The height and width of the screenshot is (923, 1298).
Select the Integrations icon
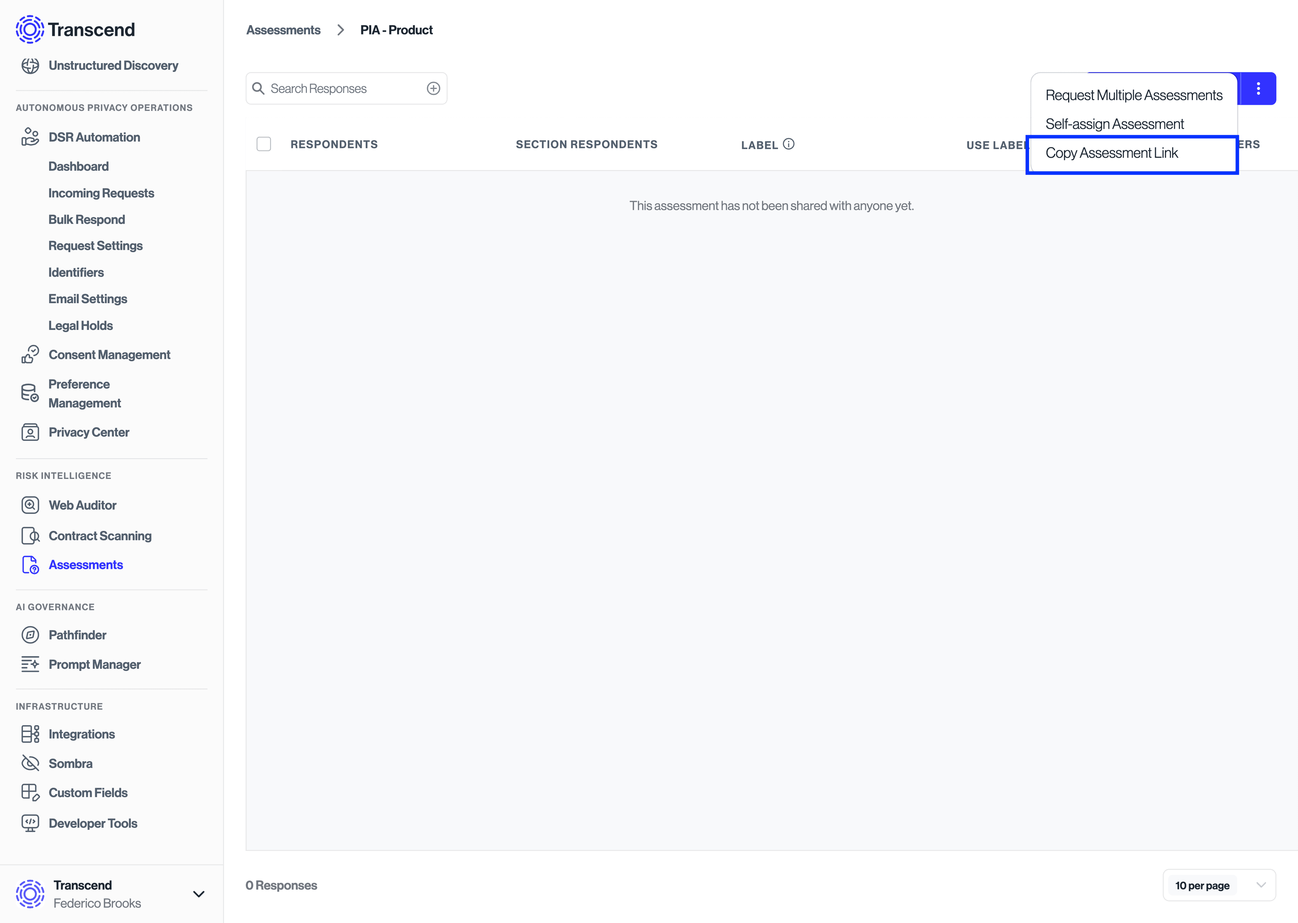tap(30, 734)
